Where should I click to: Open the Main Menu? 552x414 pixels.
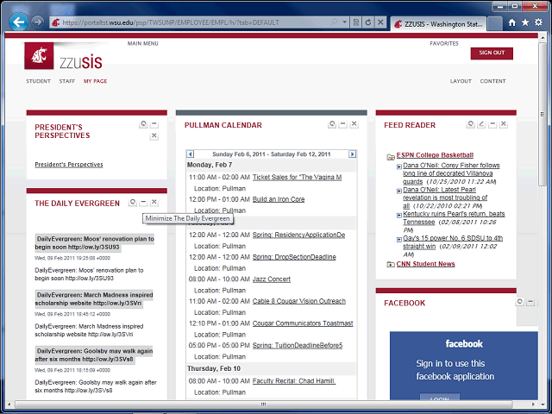tap(143, 44)
